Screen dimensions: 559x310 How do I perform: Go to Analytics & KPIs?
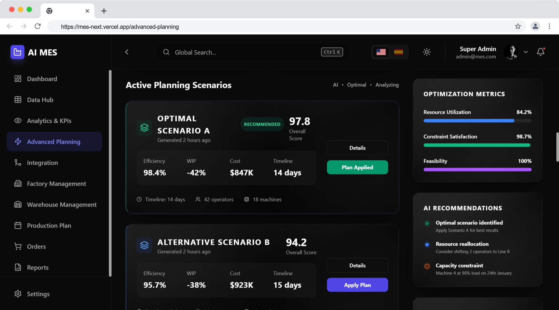pos(54,121)
